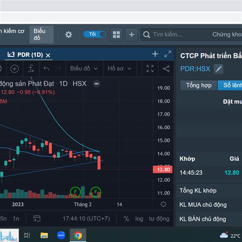
Task: Open the Biểu đồ top navigation tab
Action: [x=42, y=35]
